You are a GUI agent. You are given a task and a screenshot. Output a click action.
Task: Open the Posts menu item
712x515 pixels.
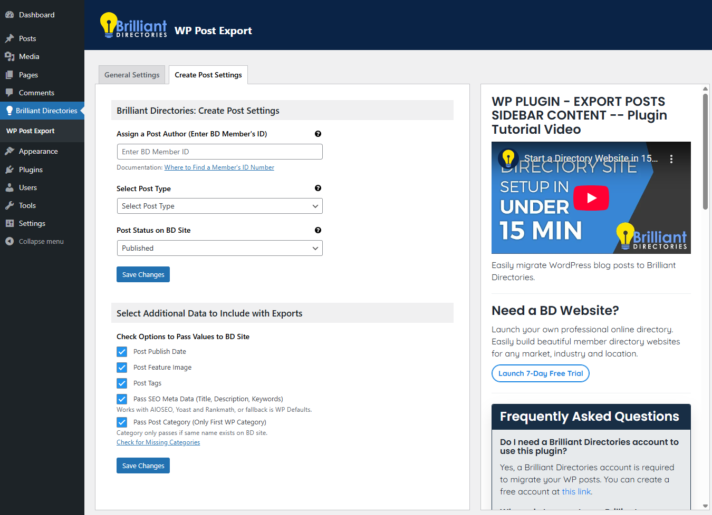pyautogui.click(x=42, y=38)
